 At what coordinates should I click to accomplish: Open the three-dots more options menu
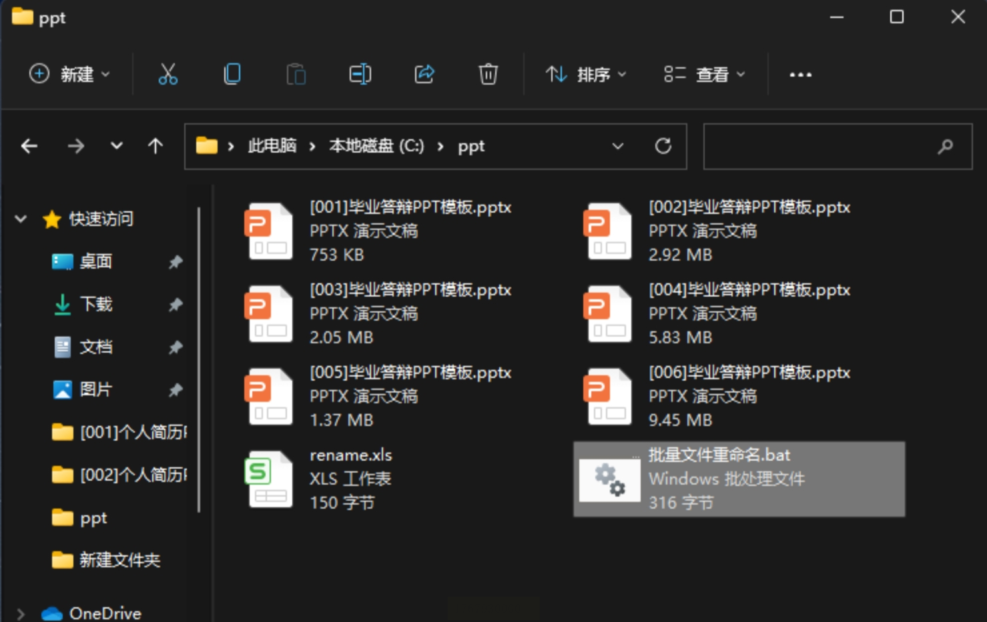click(800, 75)
